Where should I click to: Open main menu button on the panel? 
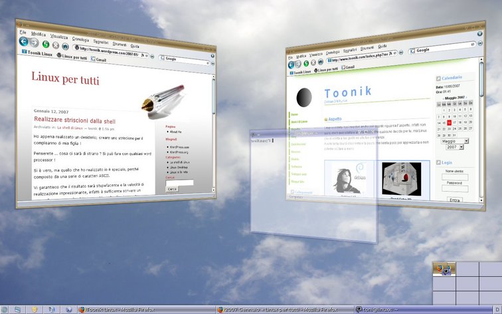pos(4,310)
